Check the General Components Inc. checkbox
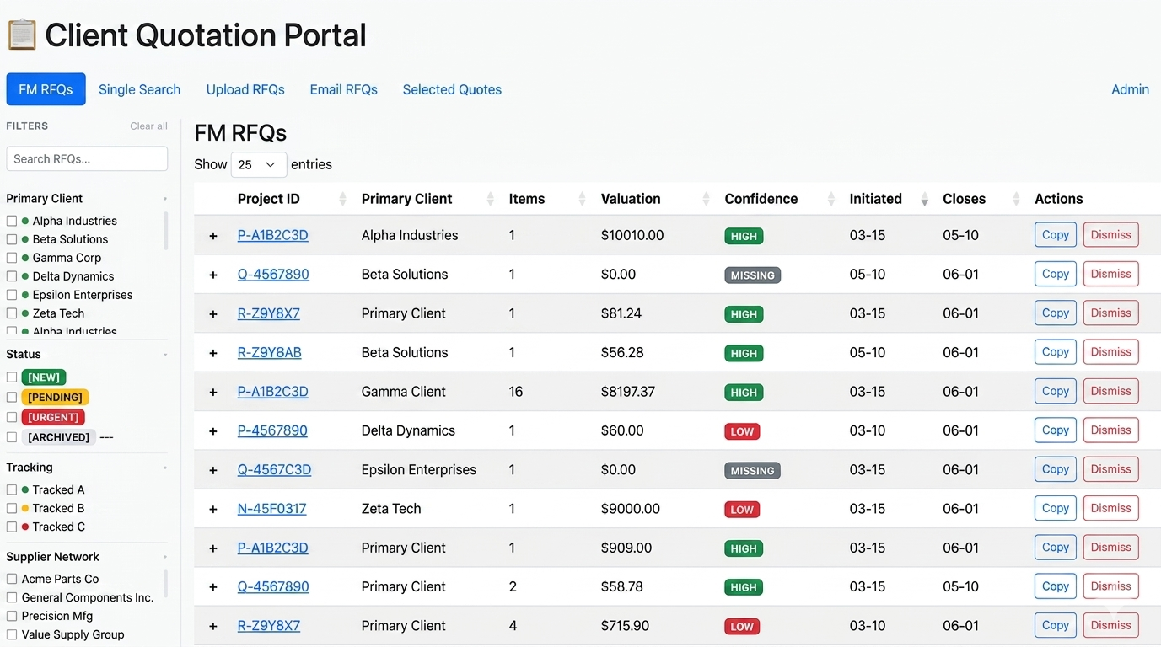The height and width of the screenshot is (647, 1161). point(12,597)
